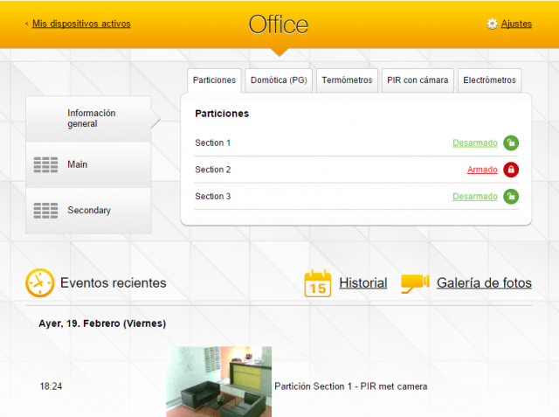Switch to the Termómetros tab
The width and height of the screenshot is (559, 417).
[x=347, y=80]
